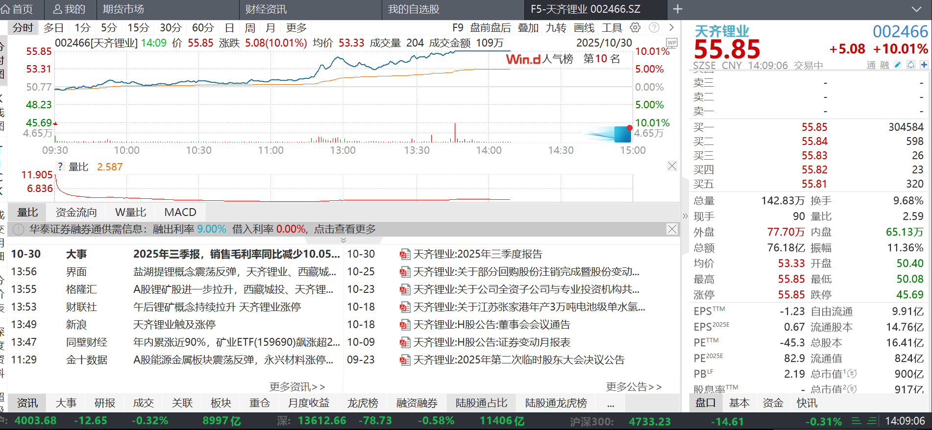Click 点击查看更多 in margin banner
This screenshot has width=932, height=430.
click(x=345, y=229)
